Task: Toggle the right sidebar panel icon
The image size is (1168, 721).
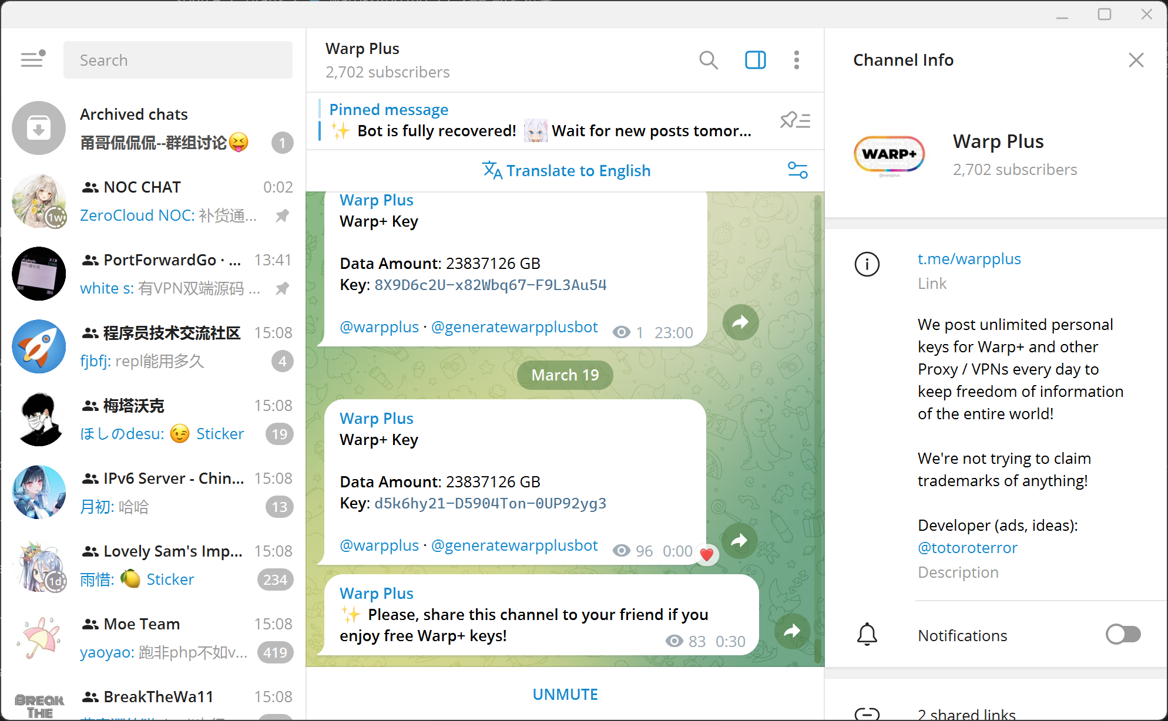Action: click(755, 60)
